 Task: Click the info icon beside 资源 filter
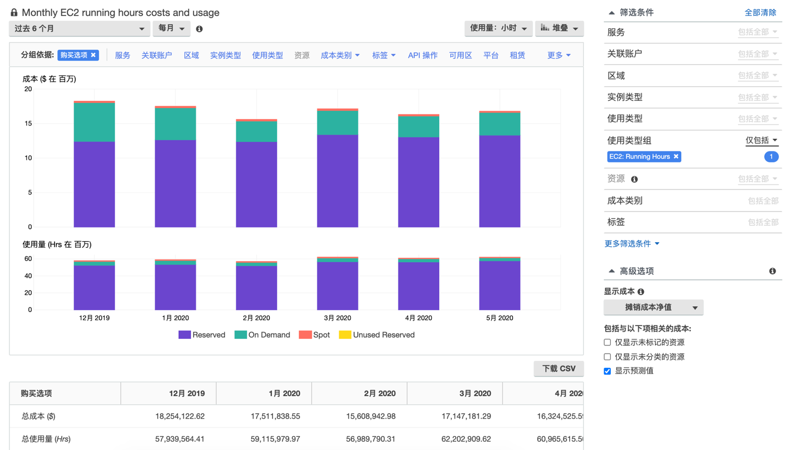click(x=634, y=179)
